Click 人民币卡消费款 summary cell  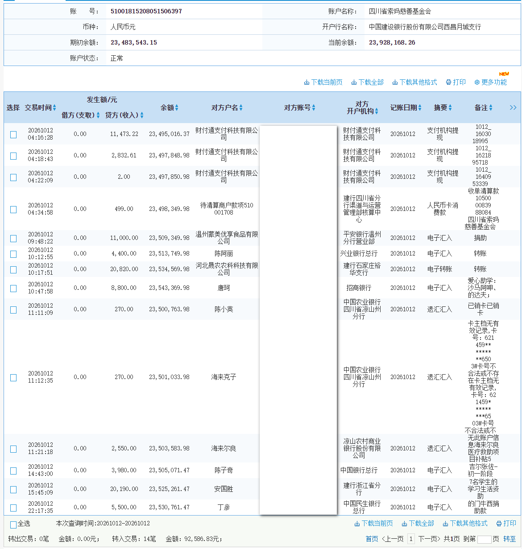click(x=443, y=209)
